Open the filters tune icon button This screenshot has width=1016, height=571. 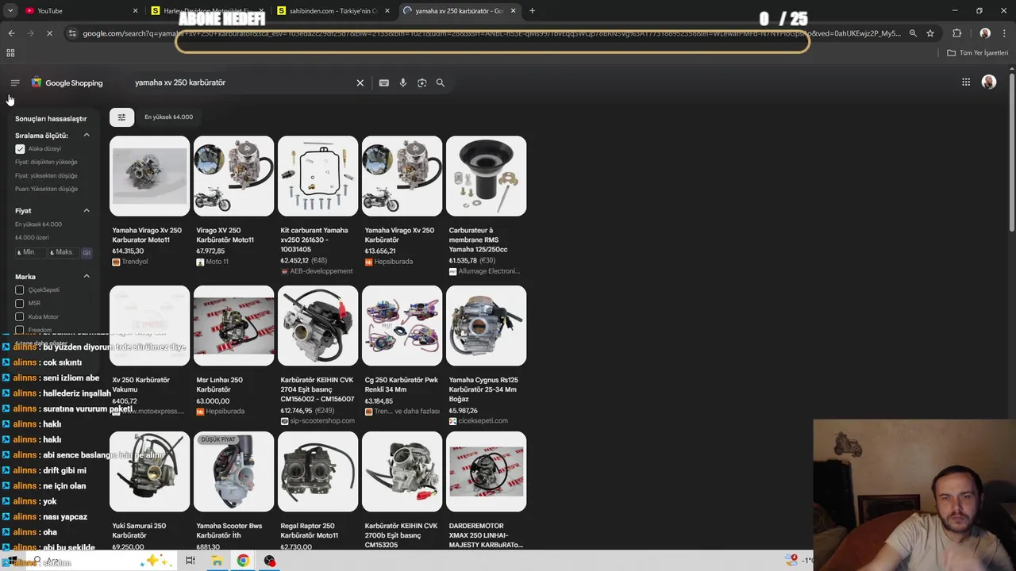click(x=121, y=117)
